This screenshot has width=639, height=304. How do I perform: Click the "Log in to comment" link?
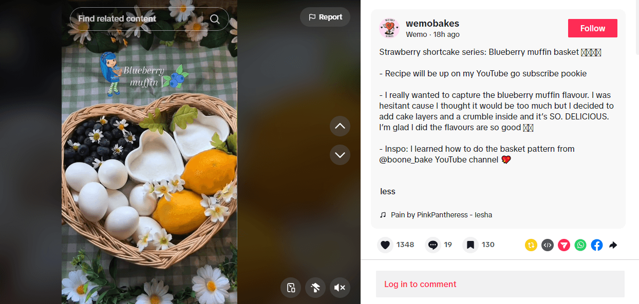420,284
